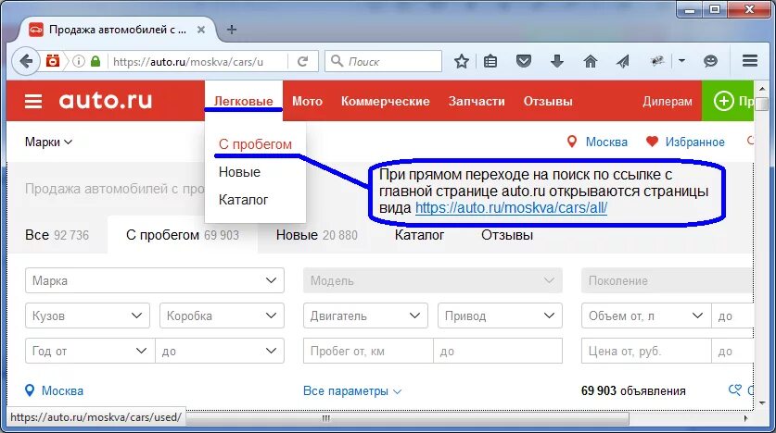
Task: Expand Все параметры filters
Action: [352, 391]
